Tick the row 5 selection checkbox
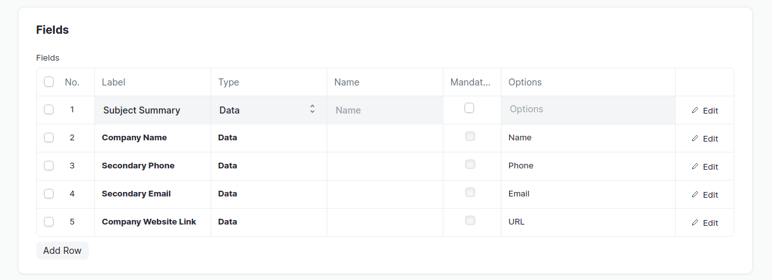This screenshot has width=772, height=280. coord(48,222)
